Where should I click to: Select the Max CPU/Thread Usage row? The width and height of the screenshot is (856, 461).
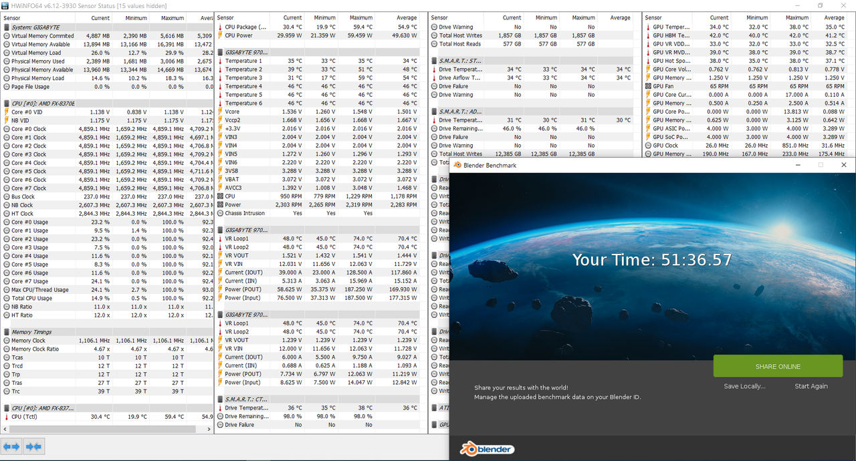tap(107, 290)
